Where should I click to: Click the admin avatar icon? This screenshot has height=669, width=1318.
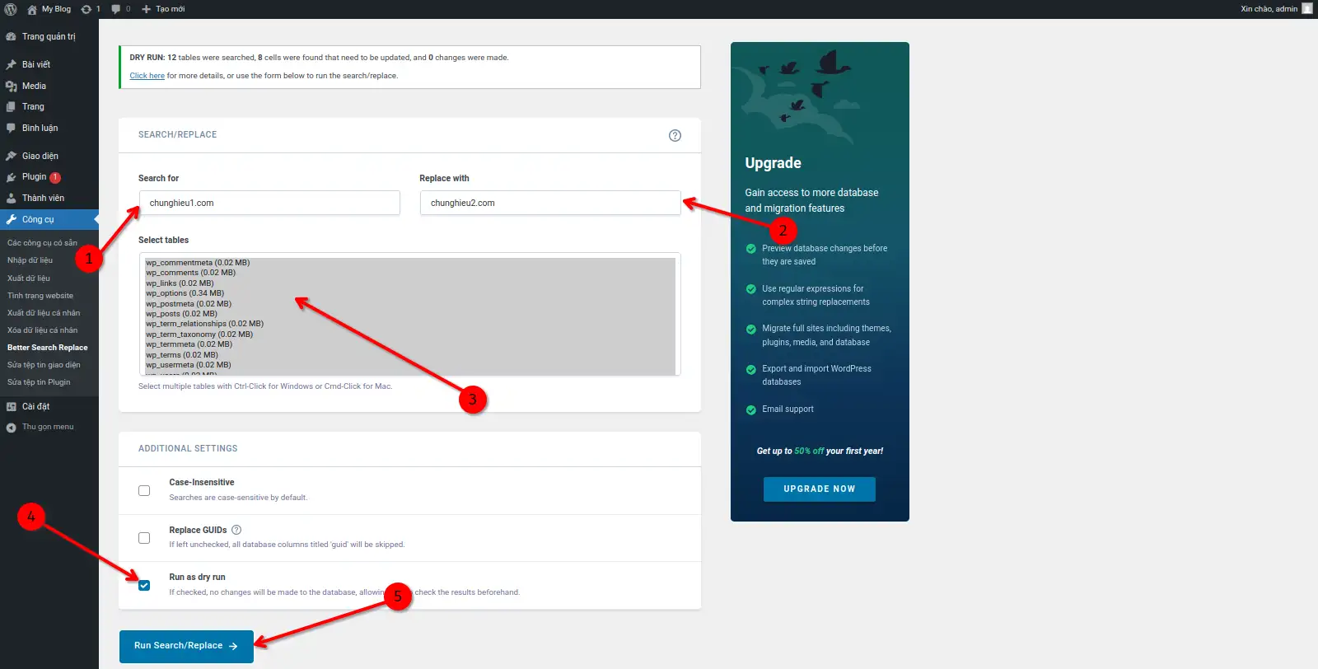1306,9
